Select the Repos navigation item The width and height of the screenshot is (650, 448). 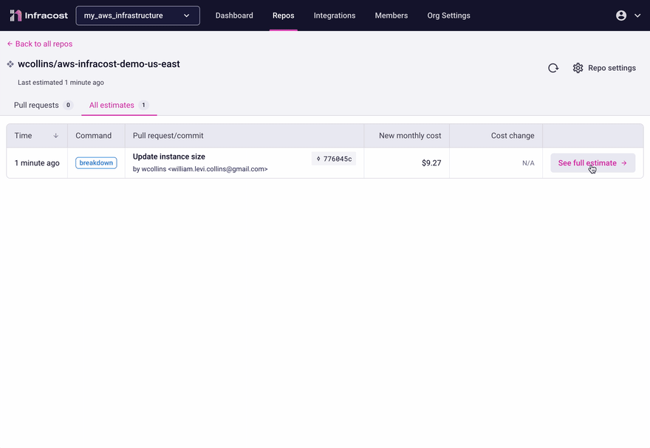(x=283, y=15)
